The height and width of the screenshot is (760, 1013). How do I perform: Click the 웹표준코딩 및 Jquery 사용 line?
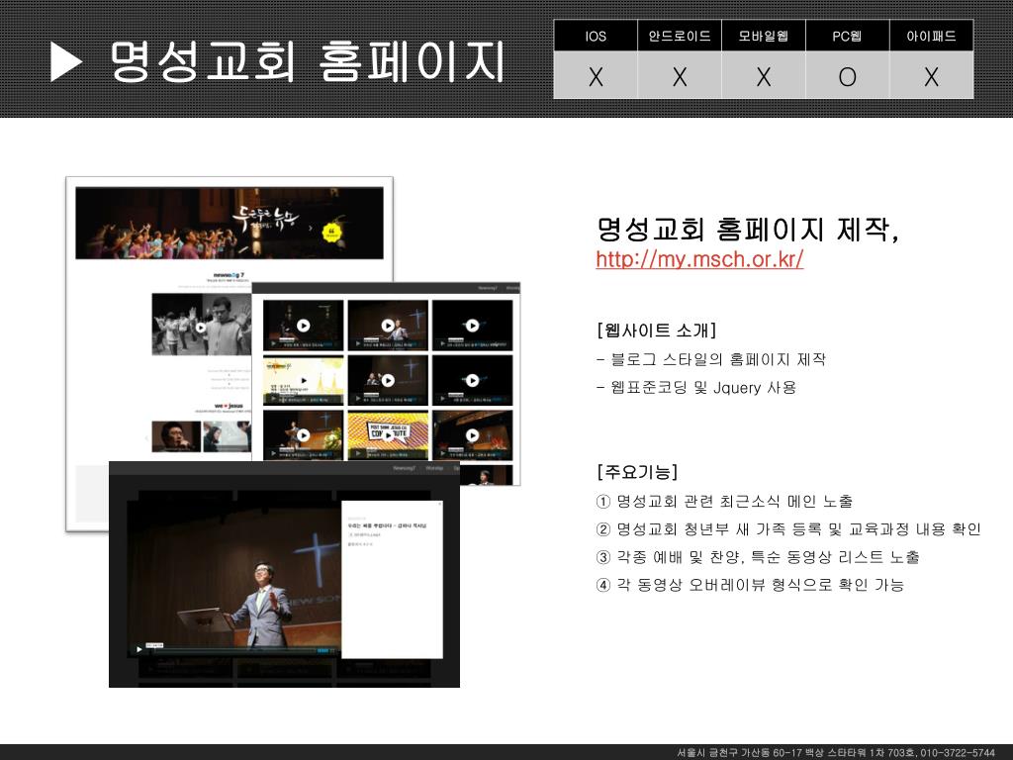pyautogui.click(x=696, y=388)
